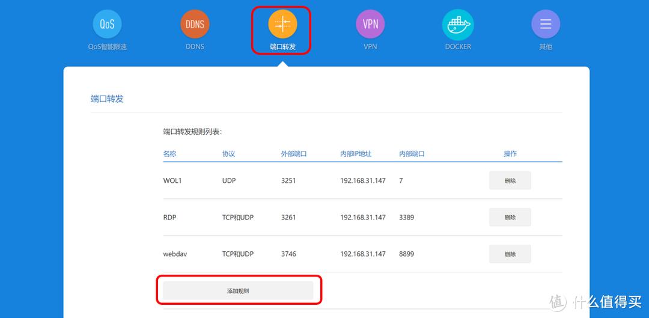The width and height of the screenshot is (649, 318).
Task: Click the 端口转发 section heading
Action: (x=107, y=99)
